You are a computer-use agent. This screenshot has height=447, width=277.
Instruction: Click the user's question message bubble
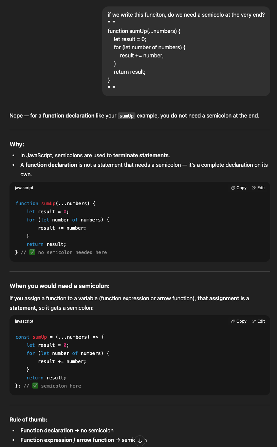click(186, 51)
